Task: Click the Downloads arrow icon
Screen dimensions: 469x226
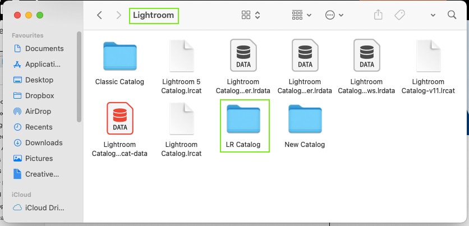Action: pos(17,142)
